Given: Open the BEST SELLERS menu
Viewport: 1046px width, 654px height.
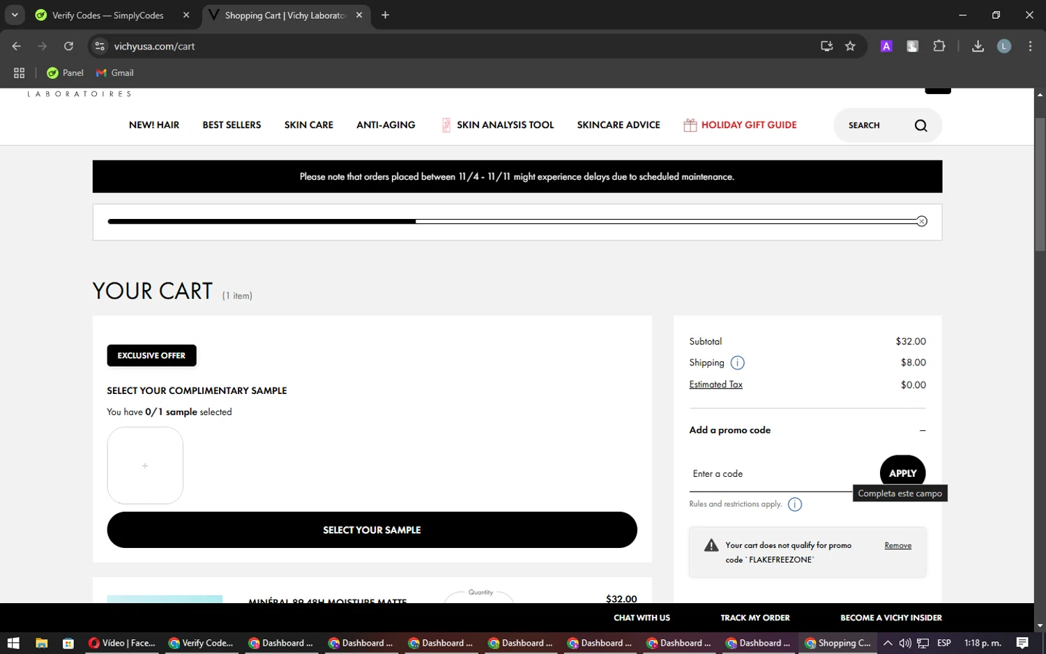Looking at the screenshot, I should pos(232,125).
